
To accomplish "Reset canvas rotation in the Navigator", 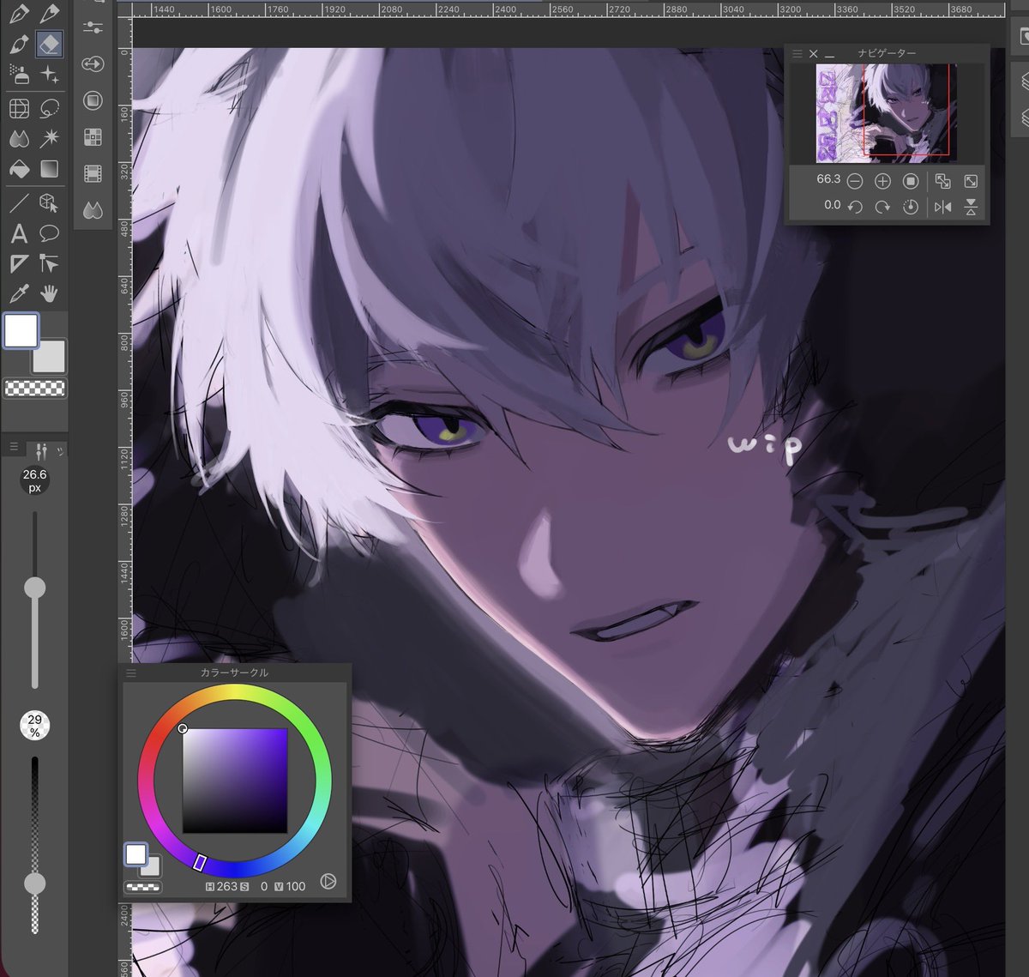I will pos(911,205).
